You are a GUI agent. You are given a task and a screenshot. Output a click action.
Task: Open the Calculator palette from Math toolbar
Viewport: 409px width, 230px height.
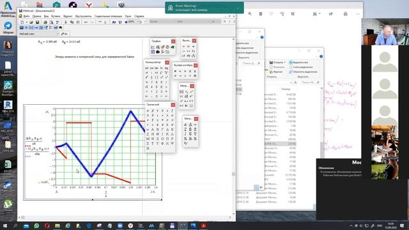click(x=22, y=27)
